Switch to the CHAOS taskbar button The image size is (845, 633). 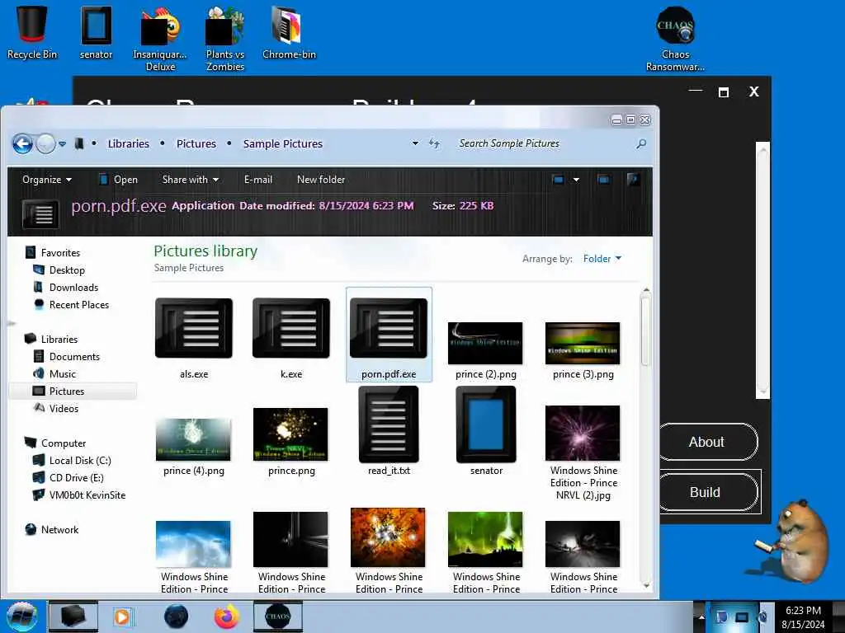click(x=278, y=617)
